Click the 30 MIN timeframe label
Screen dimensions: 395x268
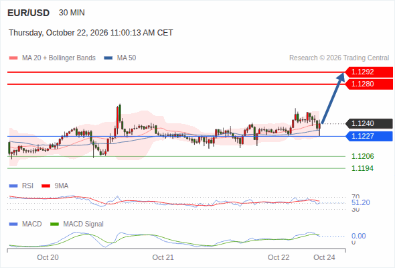[x=72, y=13]
